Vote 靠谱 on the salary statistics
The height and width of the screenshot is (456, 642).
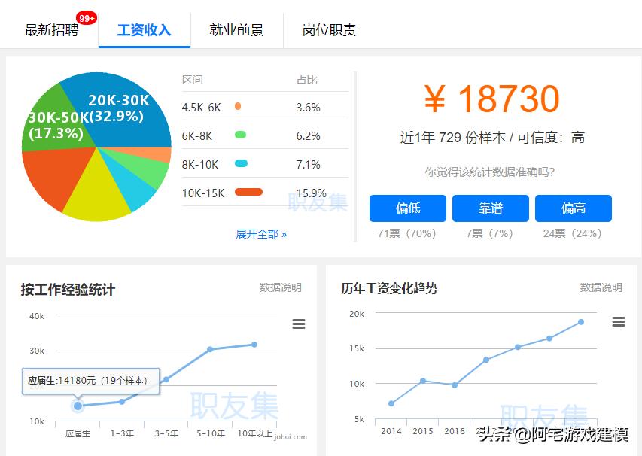(x=491, y=208)
